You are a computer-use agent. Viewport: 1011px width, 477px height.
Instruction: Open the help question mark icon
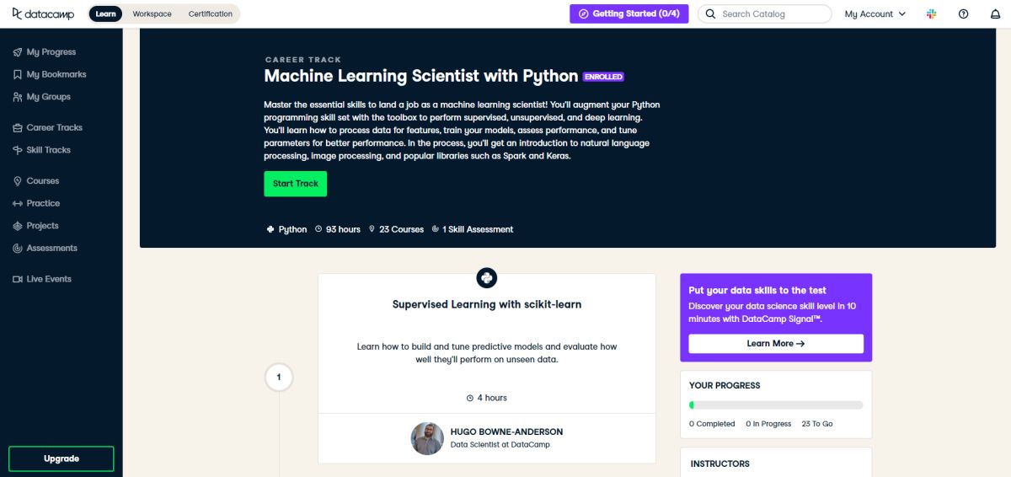coord(964,13)
